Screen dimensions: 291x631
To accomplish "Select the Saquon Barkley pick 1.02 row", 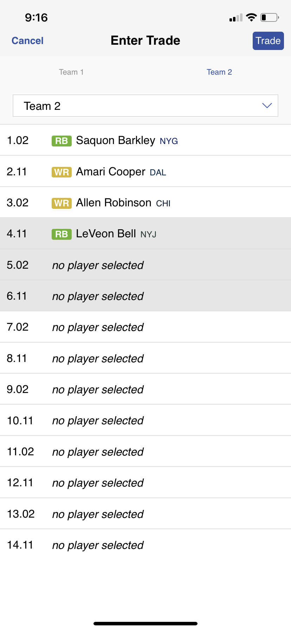I will click(145, 140).
